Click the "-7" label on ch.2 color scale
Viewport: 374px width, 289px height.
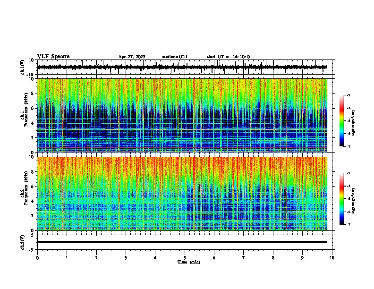[x=348, y=224]
